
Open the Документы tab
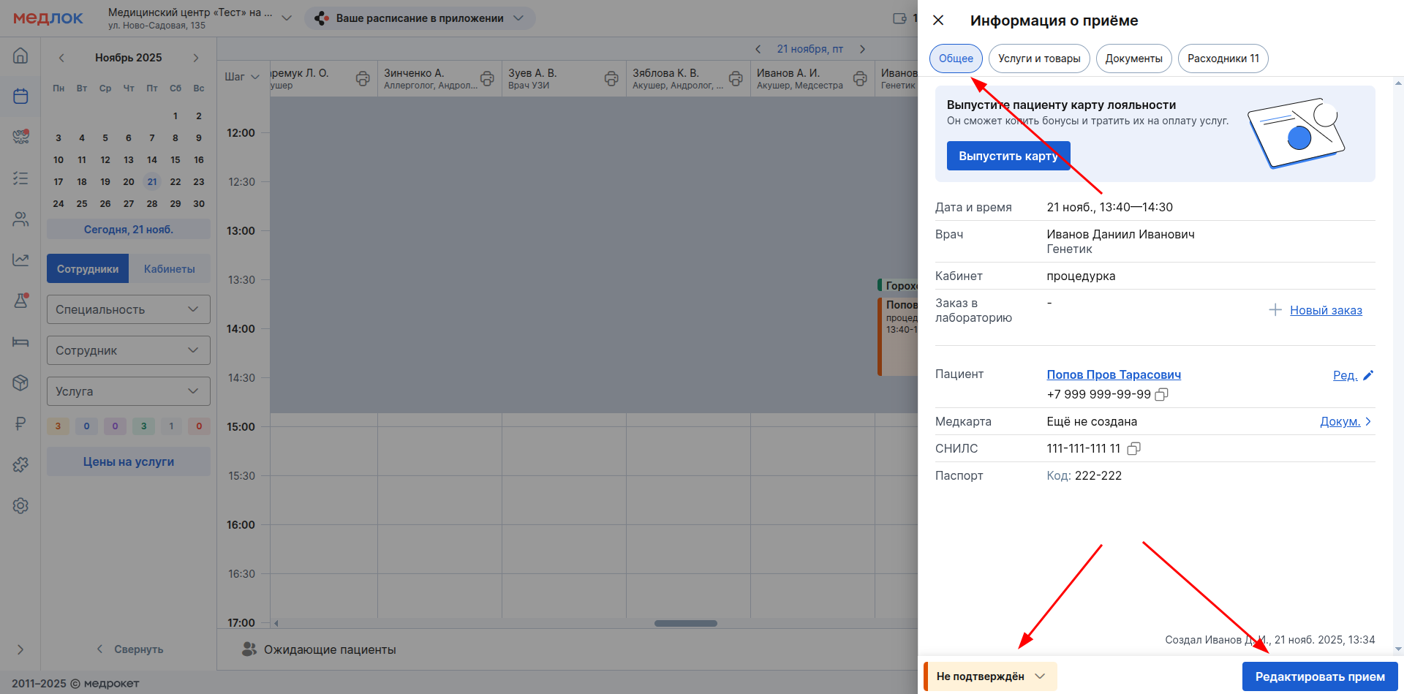coord(1133,59)
